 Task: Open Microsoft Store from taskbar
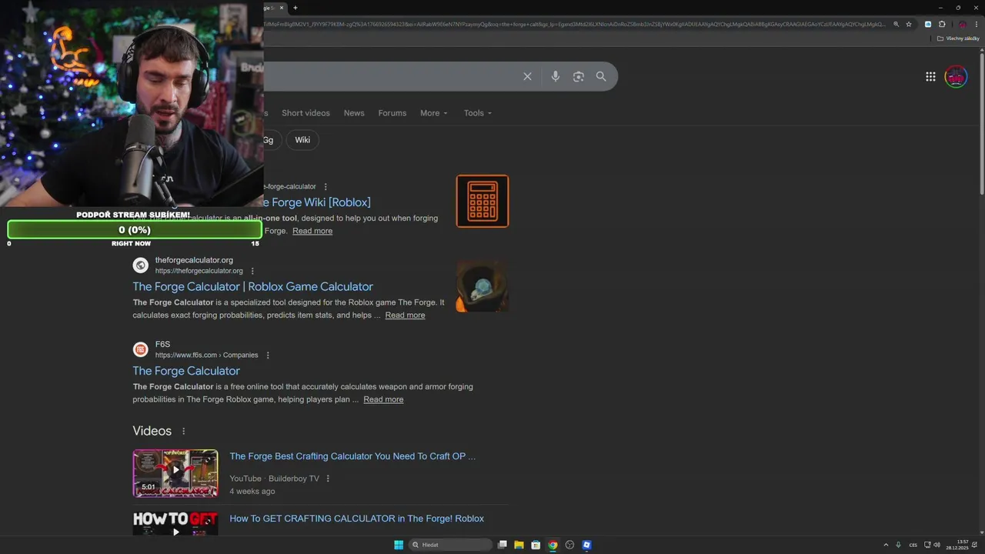click(x=536, y=545)
